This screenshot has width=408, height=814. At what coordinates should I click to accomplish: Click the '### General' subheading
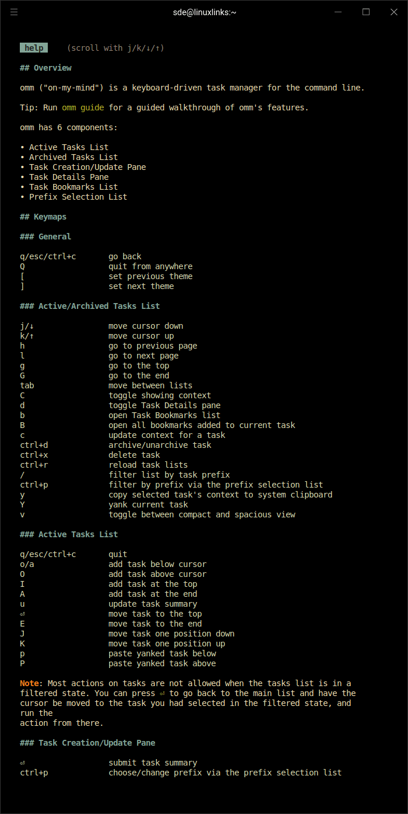[45, 236]
